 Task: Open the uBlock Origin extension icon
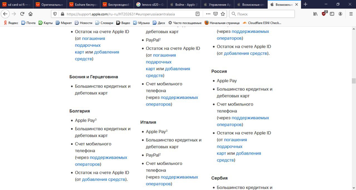[x=324, y=14]
